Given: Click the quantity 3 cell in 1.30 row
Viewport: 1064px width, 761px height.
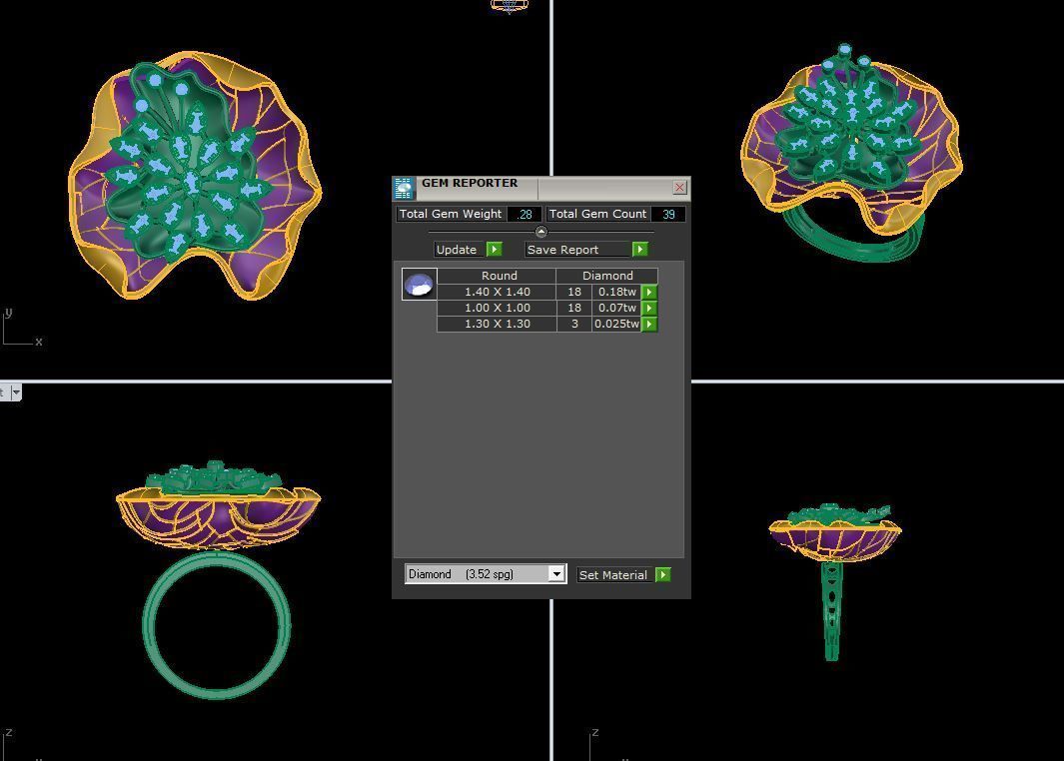Looking at the screenshot, I should [574, 325].
